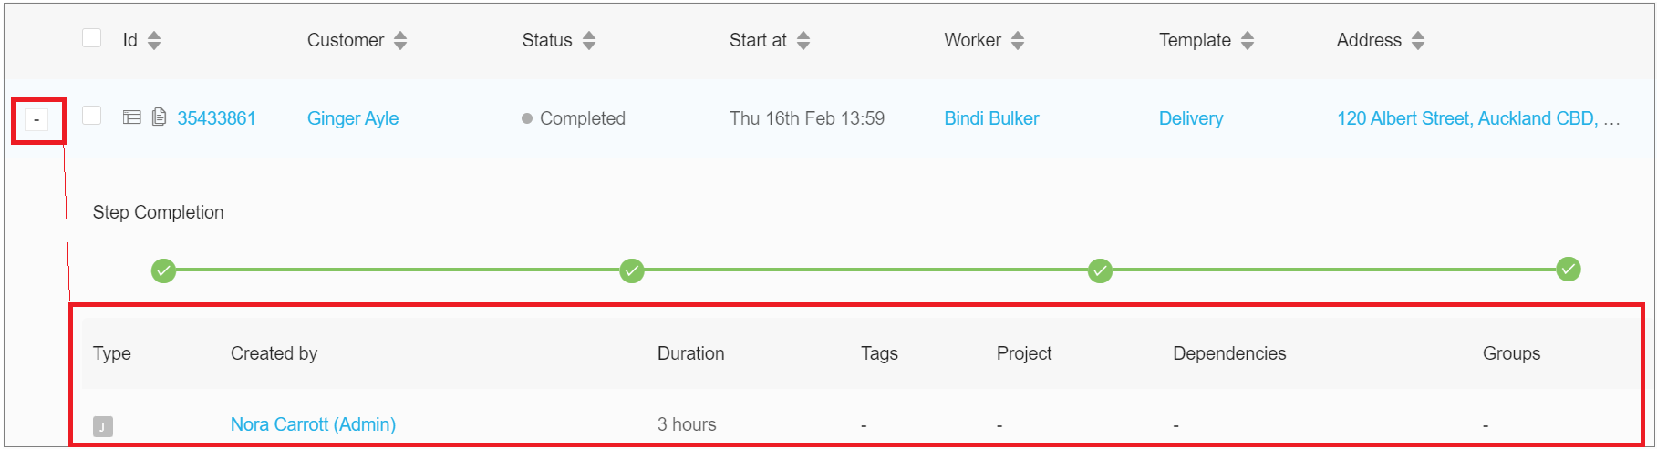This screenshot has width=1657, height=449.
Task: Open job 35433861 link
Action: (x=216, y=118)
